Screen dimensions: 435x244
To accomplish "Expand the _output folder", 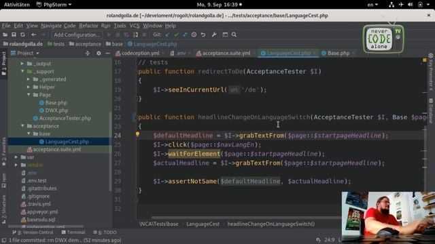I will click(22, 64).
